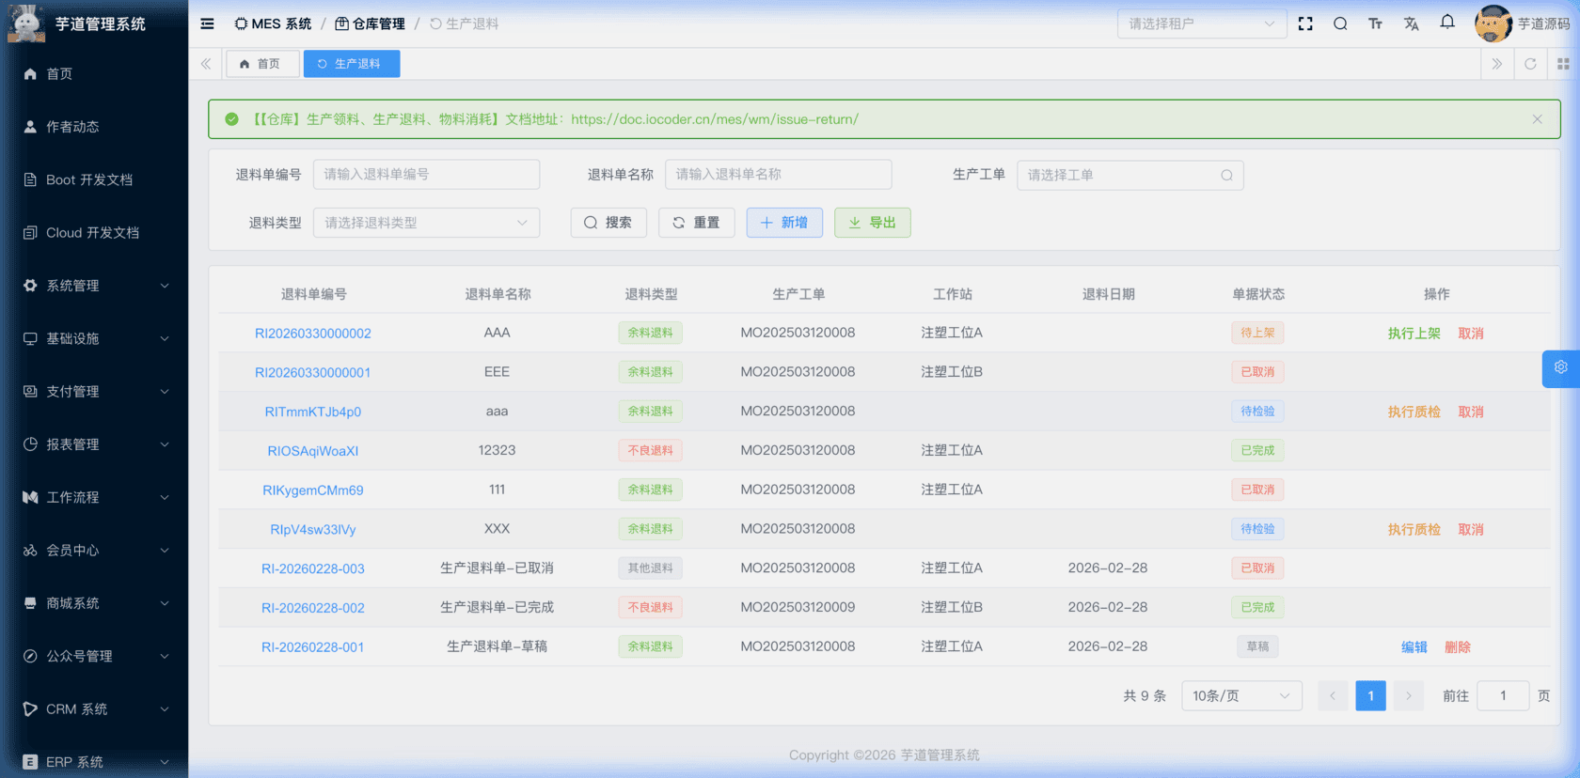Open the 退料类型 select dropdown
The image size is (1580, 778).
426,223
